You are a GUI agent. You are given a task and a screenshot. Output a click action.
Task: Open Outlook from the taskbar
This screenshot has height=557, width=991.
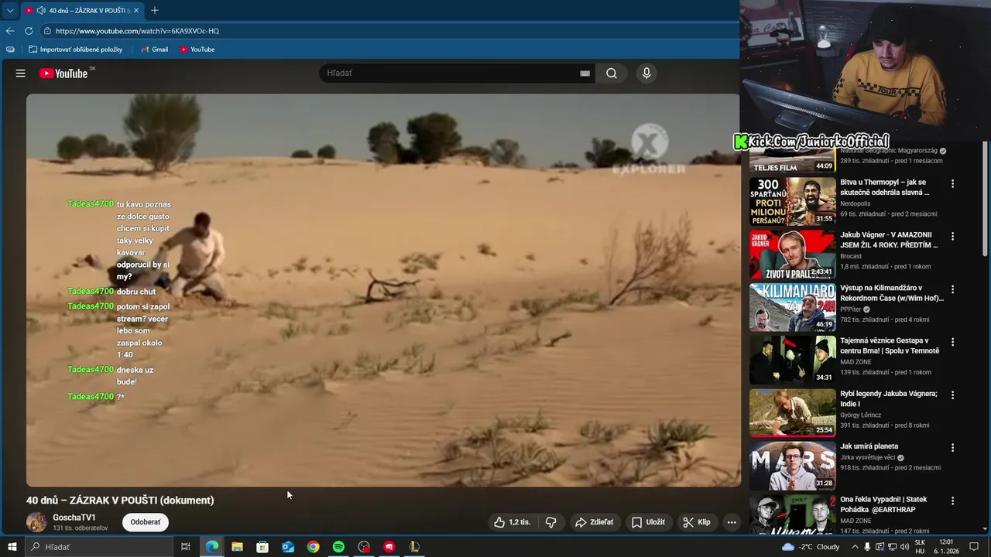point(288,547)
